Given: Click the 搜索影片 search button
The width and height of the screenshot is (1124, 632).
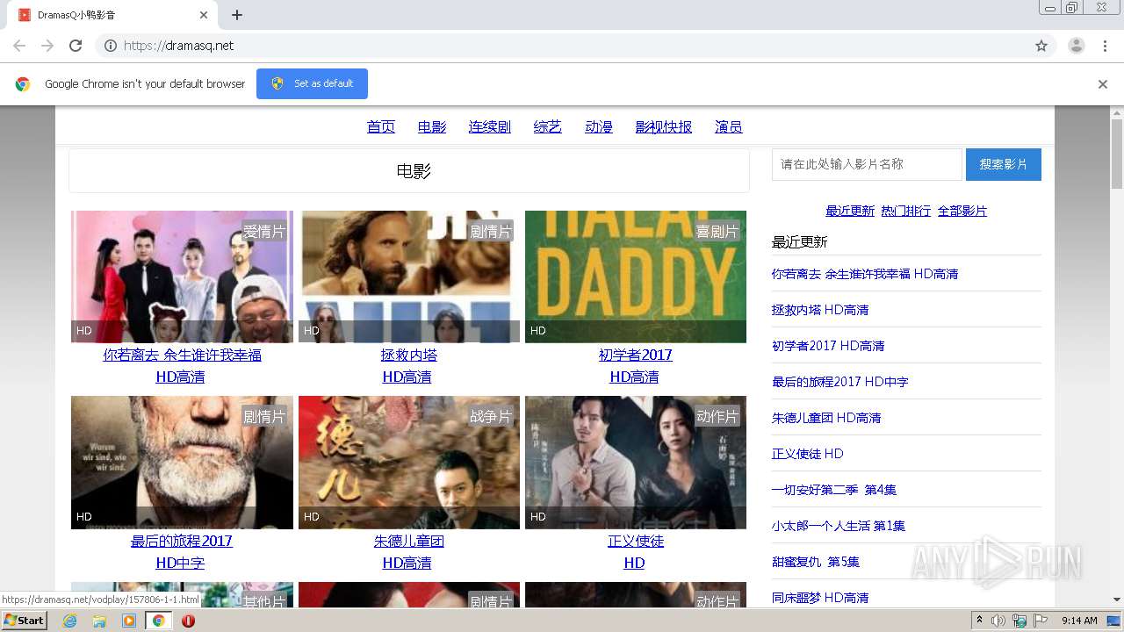Looking at the screenshot, I should click(x=1004, y=164).
